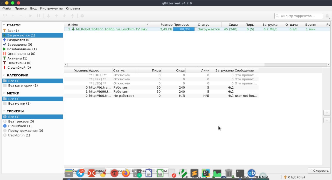
Task: Sort torrents by the Сиды column header
Action: [x=230, y=25]
